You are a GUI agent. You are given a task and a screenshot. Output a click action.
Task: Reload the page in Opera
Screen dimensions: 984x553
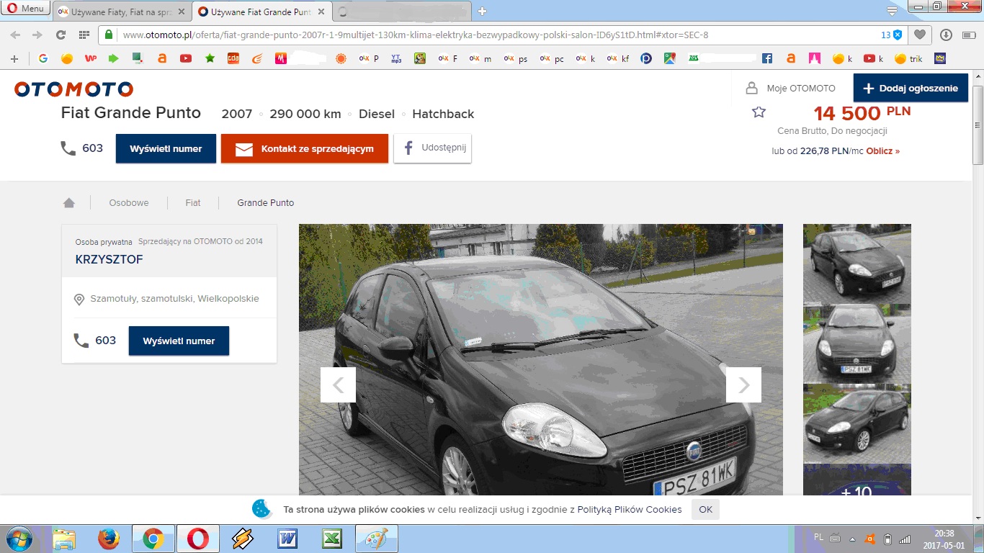(61, 35)
